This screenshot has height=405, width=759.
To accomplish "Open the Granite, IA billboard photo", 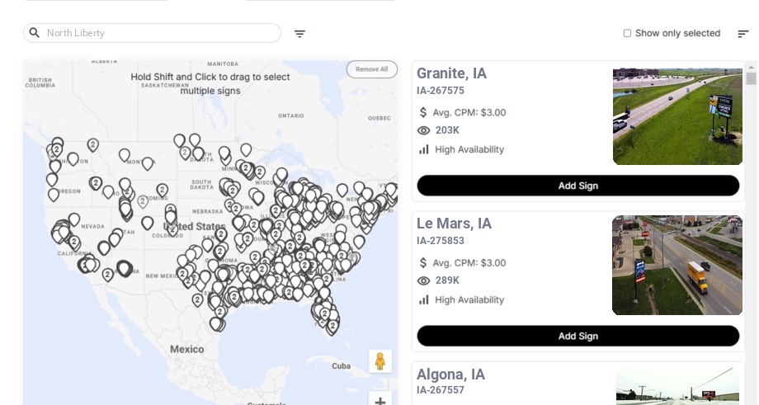I will (677, 116).
